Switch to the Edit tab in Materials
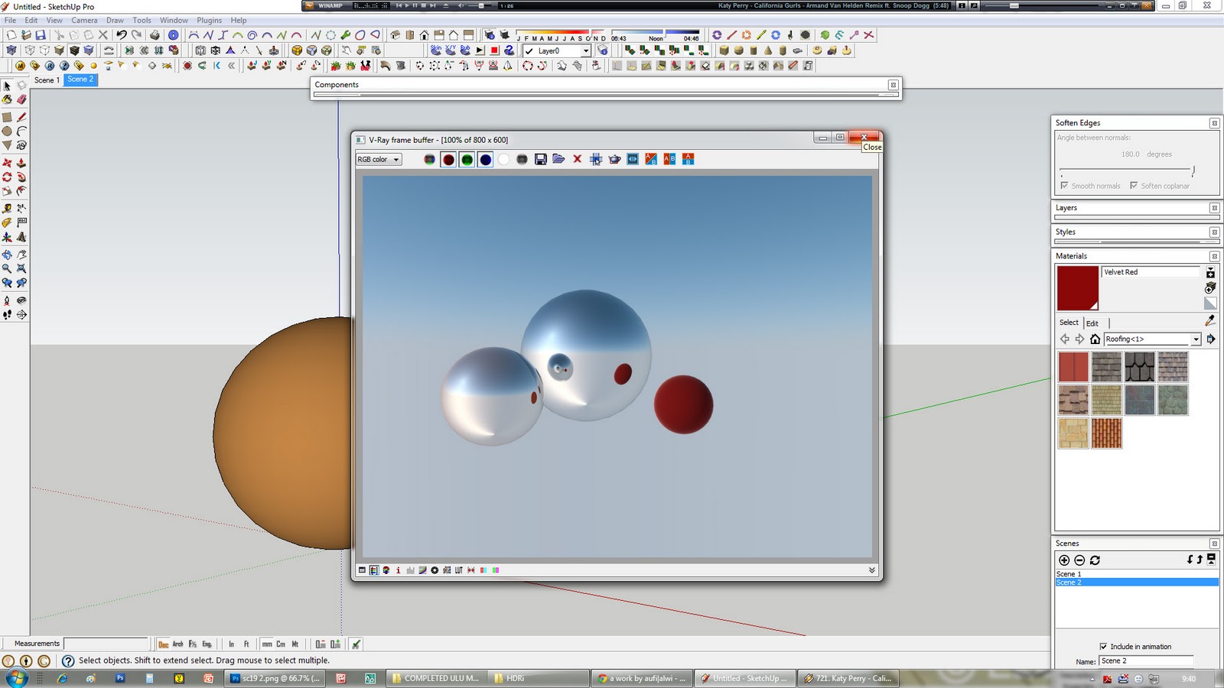This screenshot has width=1224, height=688. [x=1092, y=323]
